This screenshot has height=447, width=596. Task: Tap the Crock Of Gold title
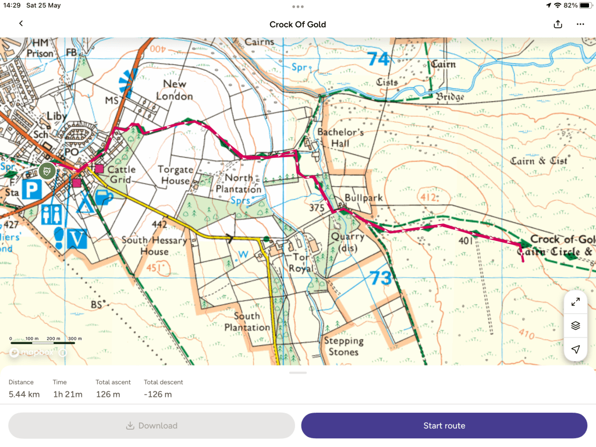tap(297, 24)
